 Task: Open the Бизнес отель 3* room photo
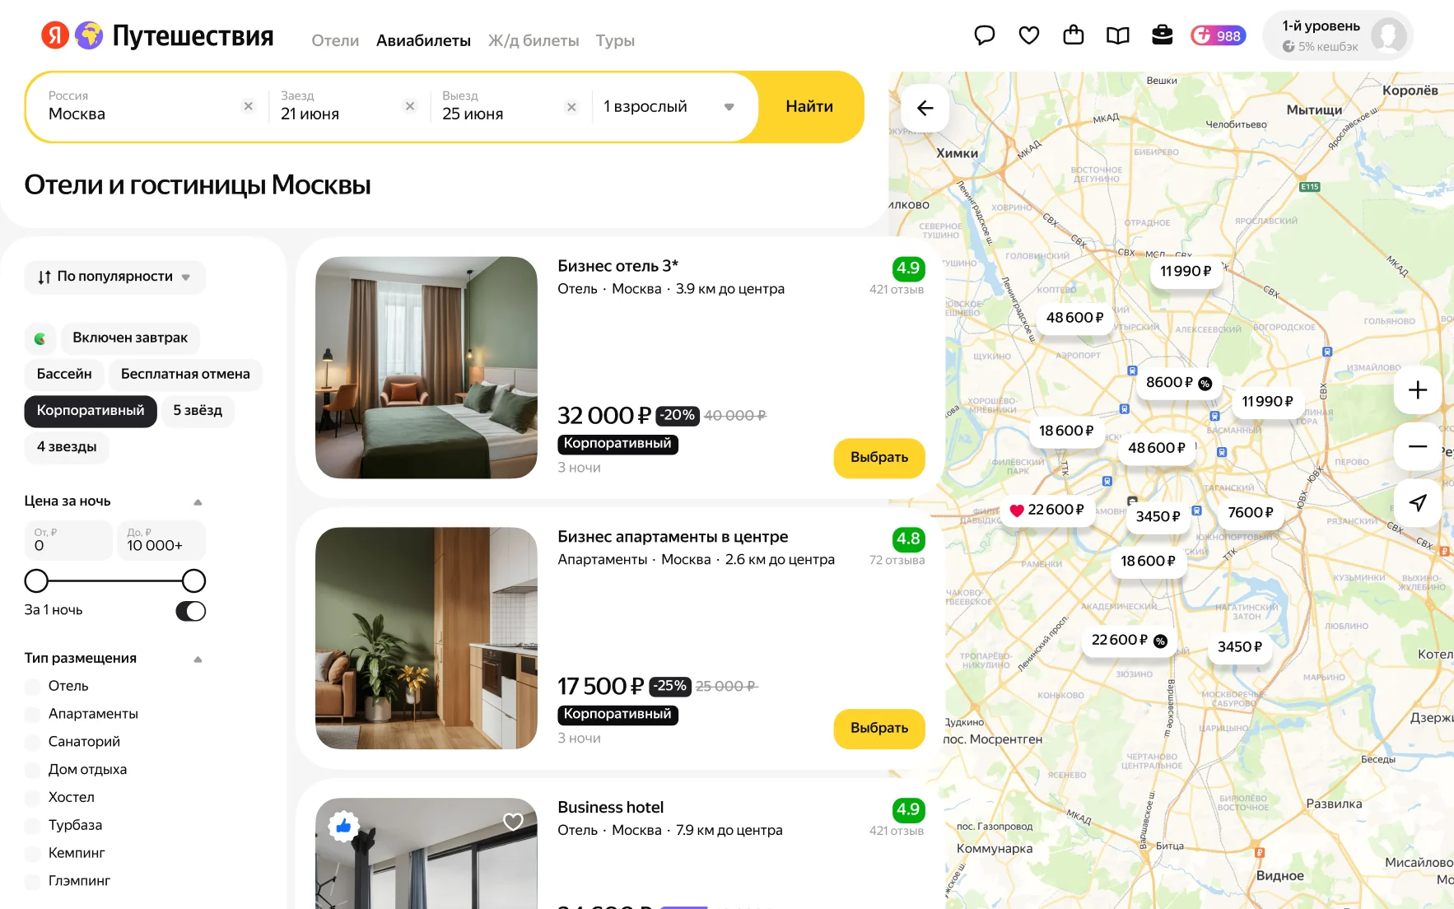click(x=426, y=367)
